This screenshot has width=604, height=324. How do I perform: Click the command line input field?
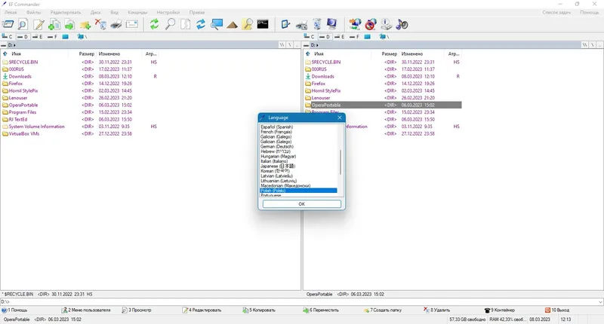click(x=298, y=301)
